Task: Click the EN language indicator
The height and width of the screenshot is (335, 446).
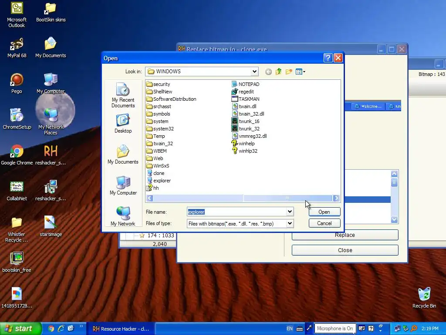Action: coord(290,328)
